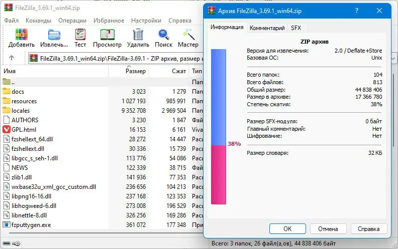Viewport: 398px width, 249px height.
Task: Select the resources folder icon
Action: pyautogui.click(x=7, y=101)
